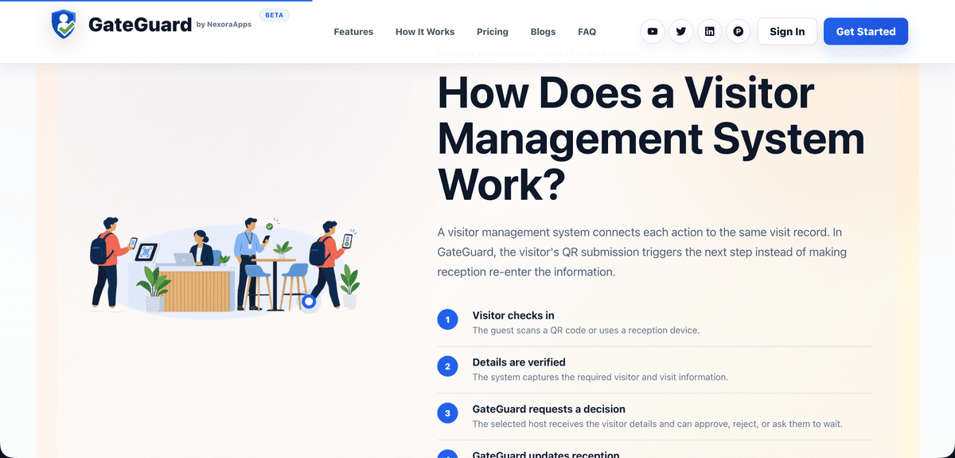Click the GateGuard shield logo
This screenshot has height=458, width=955.
(x=64, y=25)
